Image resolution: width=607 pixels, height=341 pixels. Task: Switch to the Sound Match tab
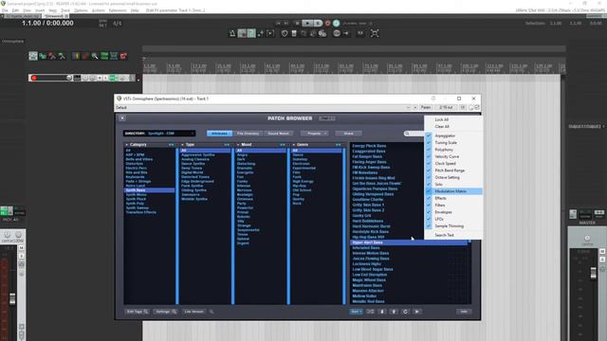tap(278, 134)
